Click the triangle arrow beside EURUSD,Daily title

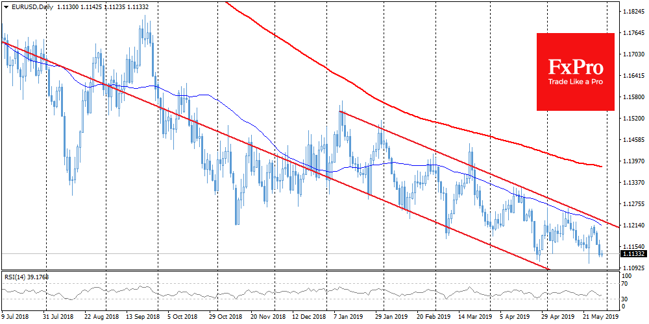[x=5, y=5]
